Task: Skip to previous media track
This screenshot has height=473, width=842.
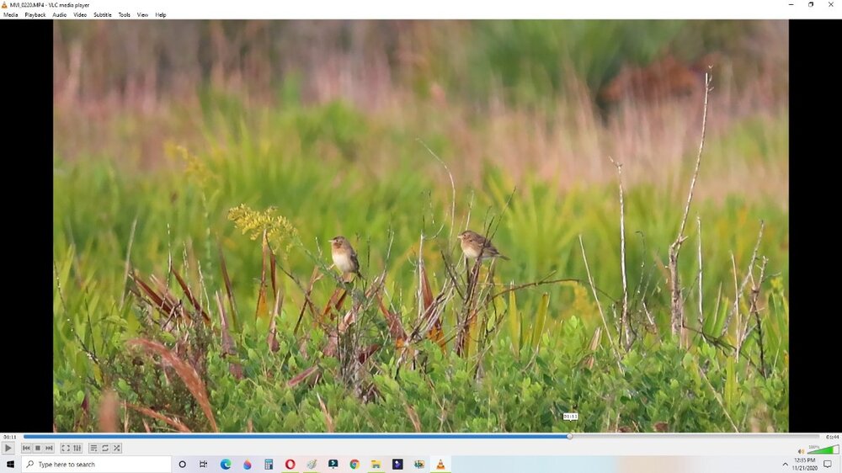Action: (x=26, y=448)
